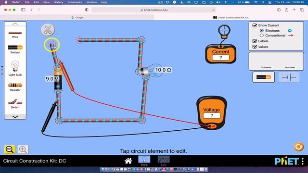The width and height of the screenshot is (308, 173).
Task: Page the component toolbox up with top arrow
Action: (15, 24)
